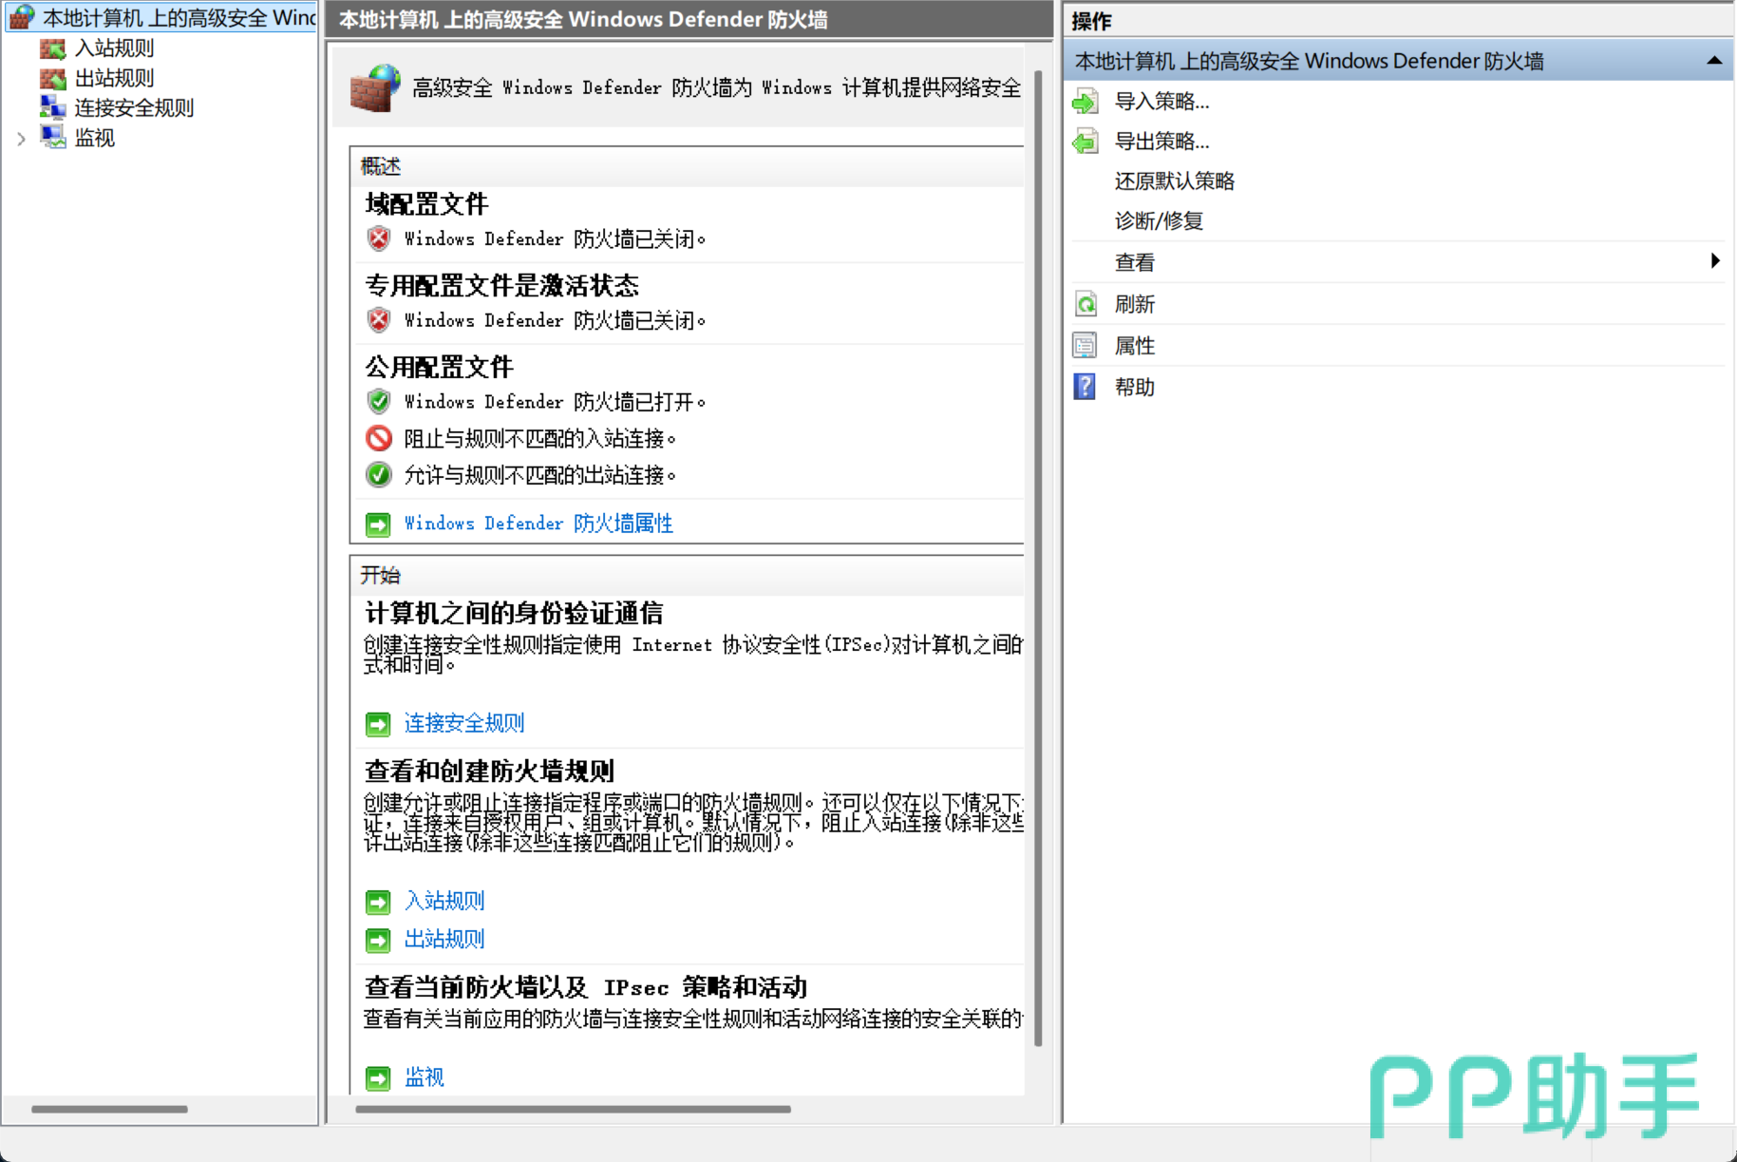Image resolution: width=1737 pixels, height=1162 pixels.
Task: Select 连接安全规则 in the left tree
Action: (134, 107)
